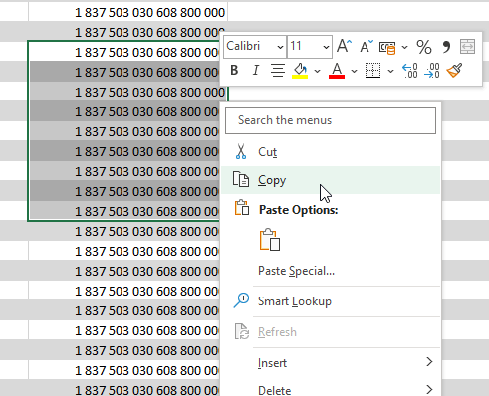This screenshot has width=489, height=396.
Task: Click Decrease Decimal icon
Action: (432, 71)
